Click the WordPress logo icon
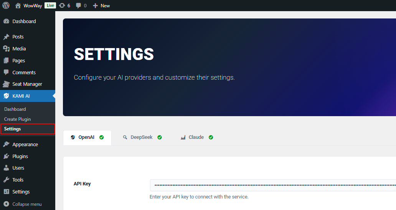 point(6,5)
